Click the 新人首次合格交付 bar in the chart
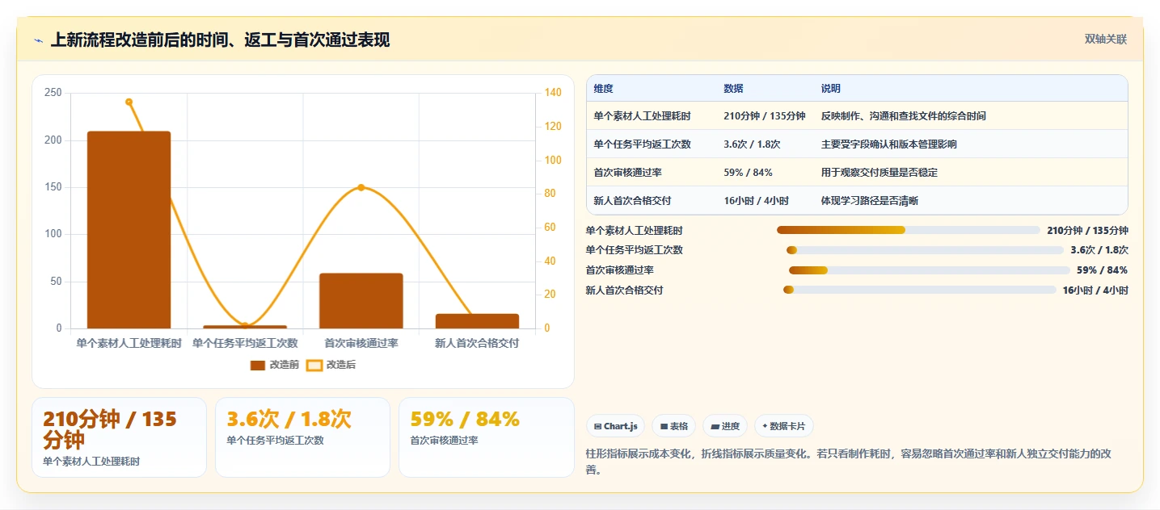 click(477, 321)
